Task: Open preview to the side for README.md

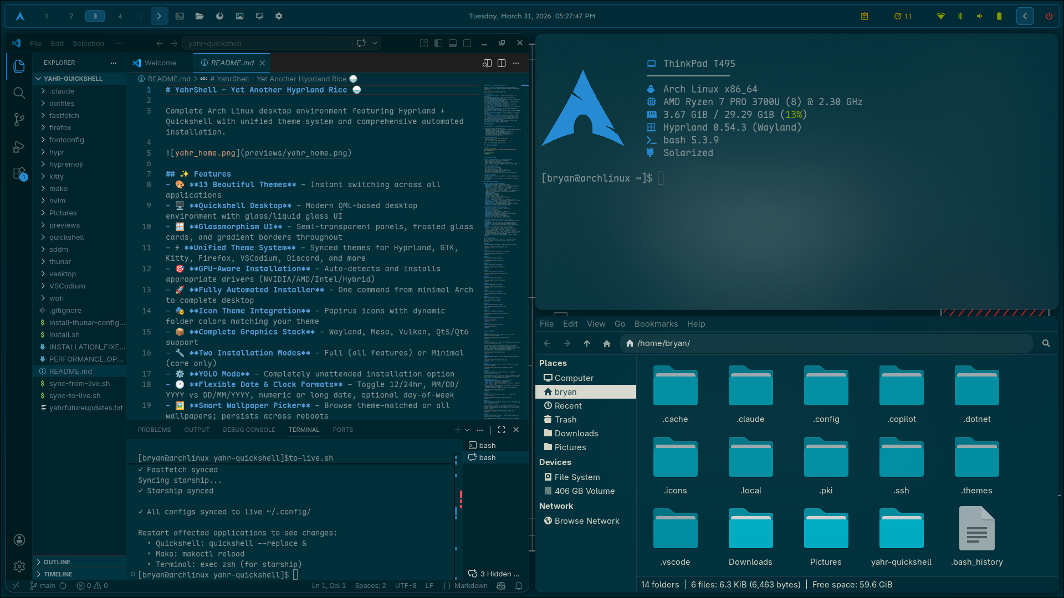Action: click(487, 63)
